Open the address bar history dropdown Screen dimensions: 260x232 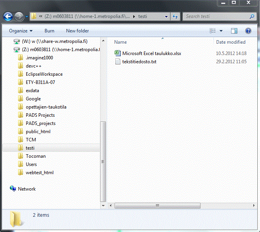coord(166,16)
